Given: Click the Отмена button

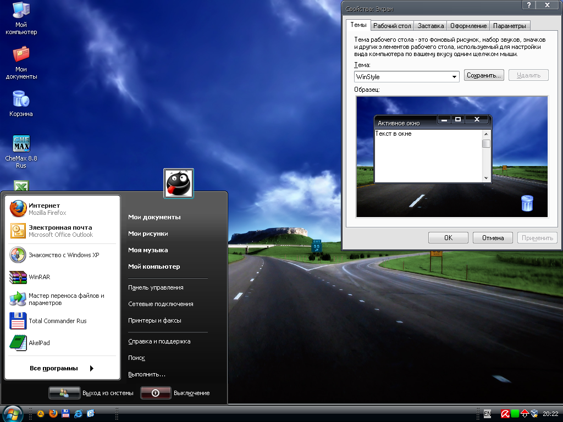Looking at the screenshot, I should (x=493, y=237).
